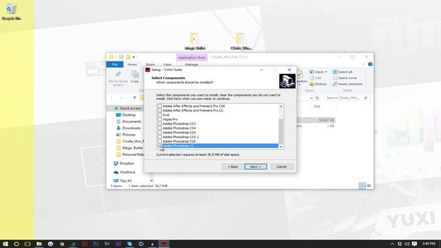Enable the Vegas Pro component checkbox
441x248 pixels.
pyautogui.click(x=160, y=119)
